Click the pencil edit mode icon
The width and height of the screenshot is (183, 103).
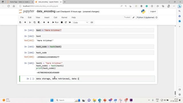pos(134,17)
